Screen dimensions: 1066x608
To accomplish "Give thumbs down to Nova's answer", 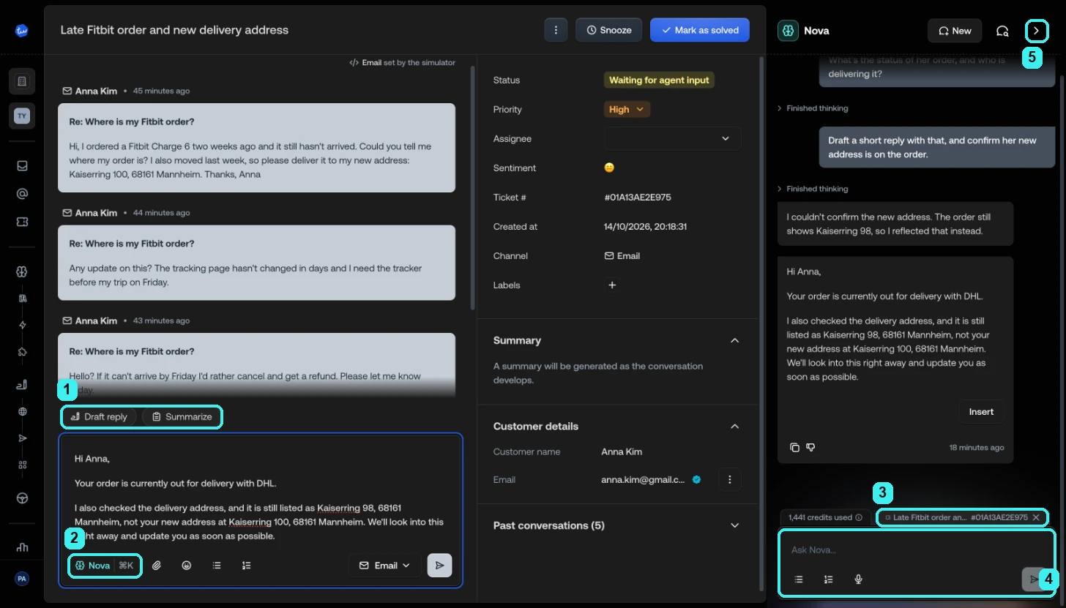I will (x=811, y=447).
